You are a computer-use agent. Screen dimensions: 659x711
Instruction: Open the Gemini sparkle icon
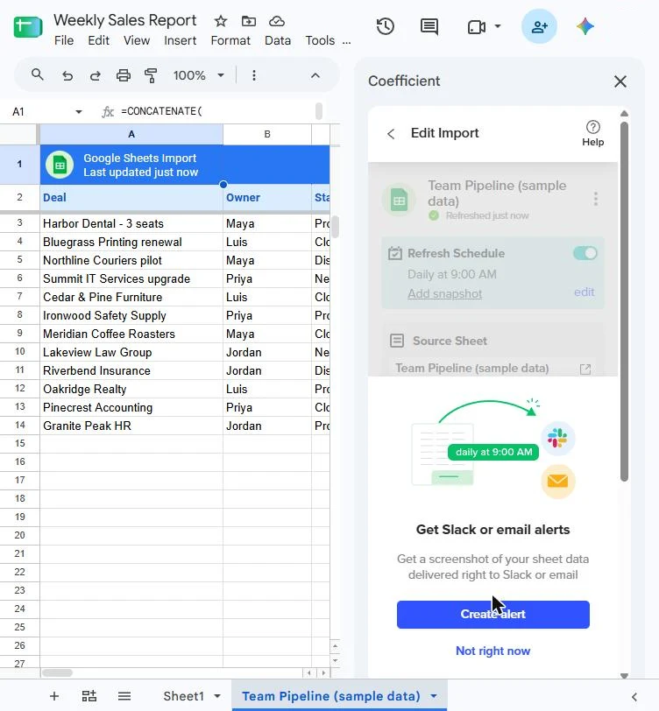(585, 26)
